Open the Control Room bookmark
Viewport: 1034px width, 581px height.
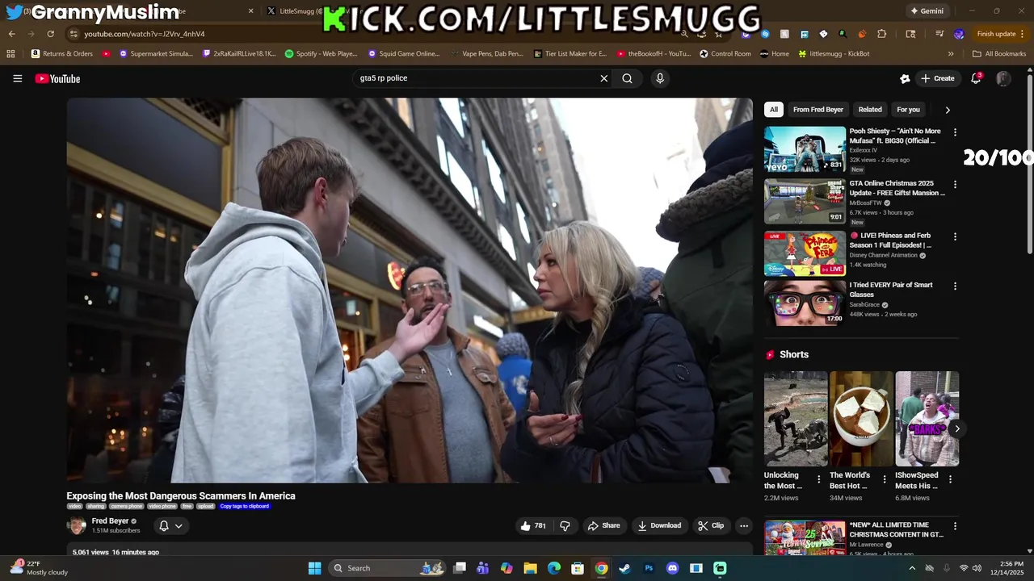(x=725, y=54)
